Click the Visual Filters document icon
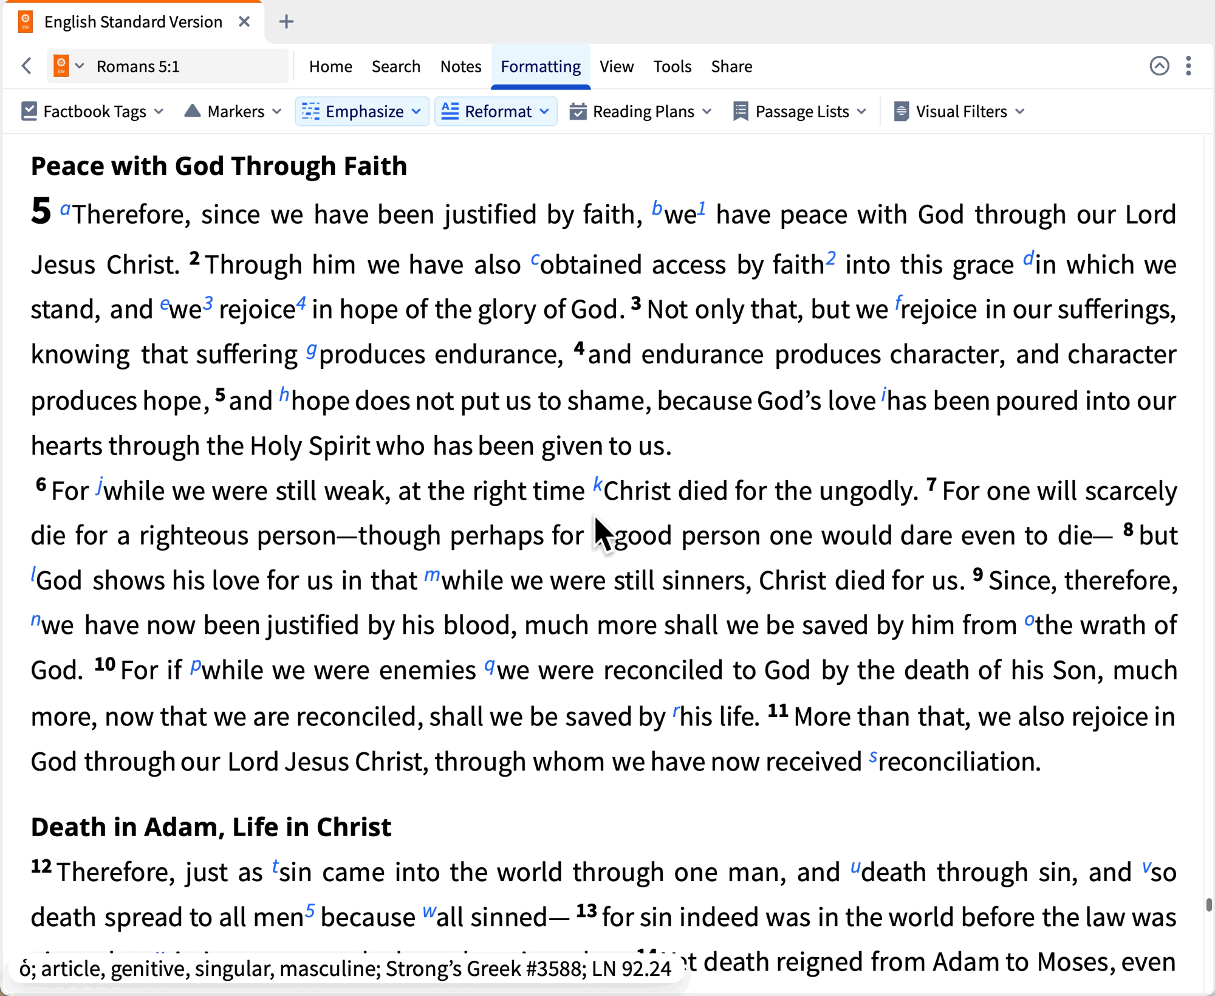This screenshot has width=1215, height=996. pos(901,111)
